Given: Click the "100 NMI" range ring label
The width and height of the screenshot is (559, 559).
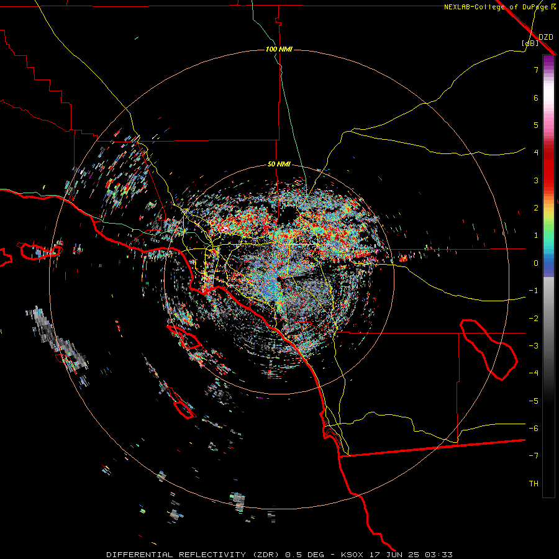Looking at the screenshot, I should (x=279, y=49).
